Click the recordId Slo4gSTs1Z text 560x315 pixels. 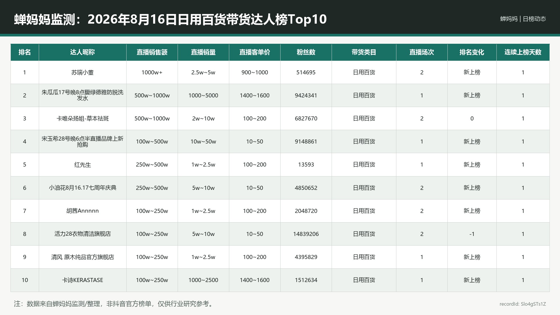(x=523, y=304)
